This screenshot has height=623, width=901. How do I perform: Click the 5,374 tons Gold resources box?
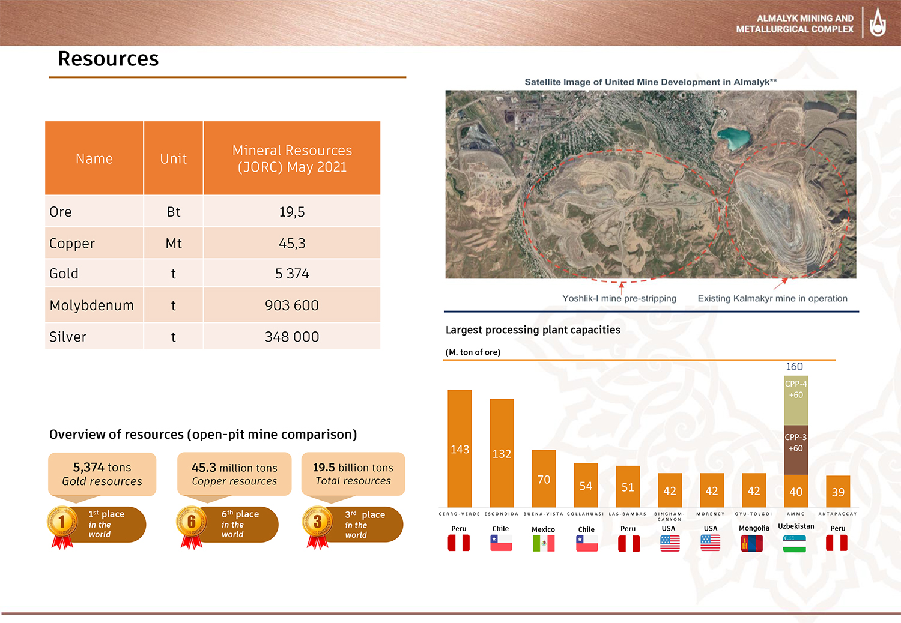pos(102,474)
